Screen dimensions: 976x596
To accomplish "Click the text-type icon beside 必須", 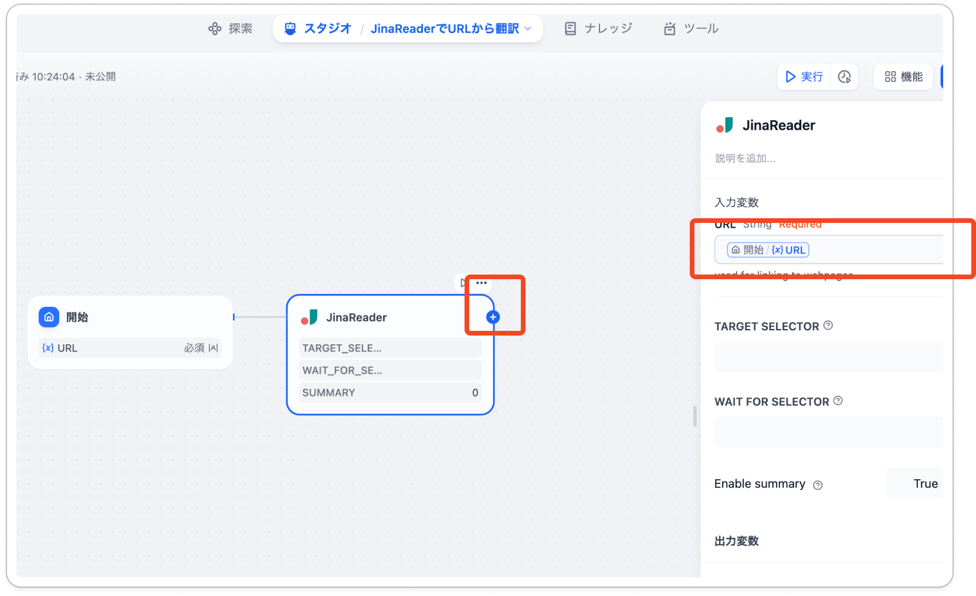I will [213, 348].
